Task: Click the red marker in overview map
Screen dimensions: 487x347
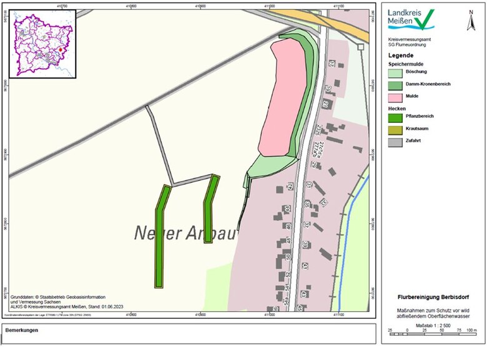Action: tap(60, 51)
